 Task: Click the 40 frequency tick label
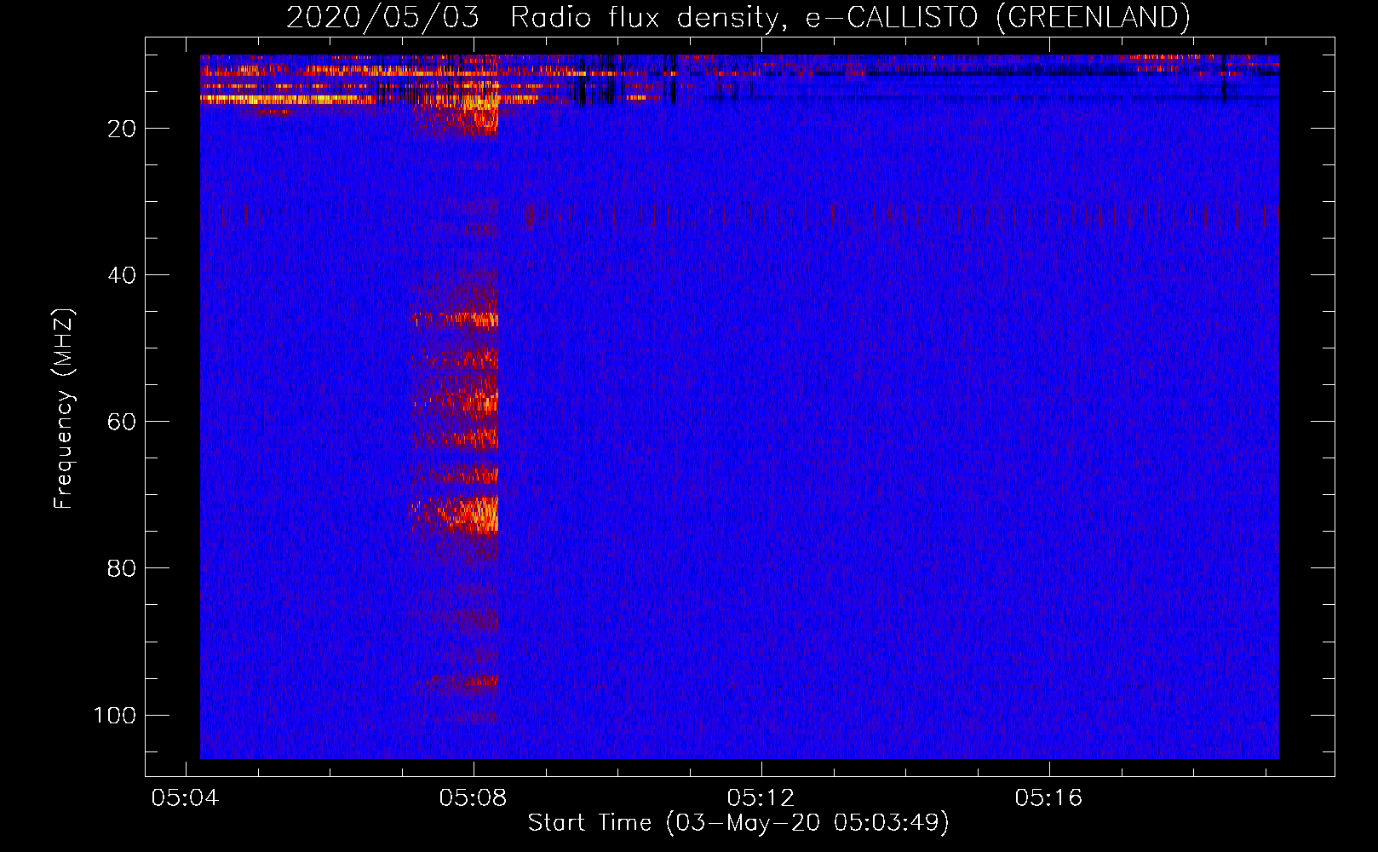pos(122,275)
